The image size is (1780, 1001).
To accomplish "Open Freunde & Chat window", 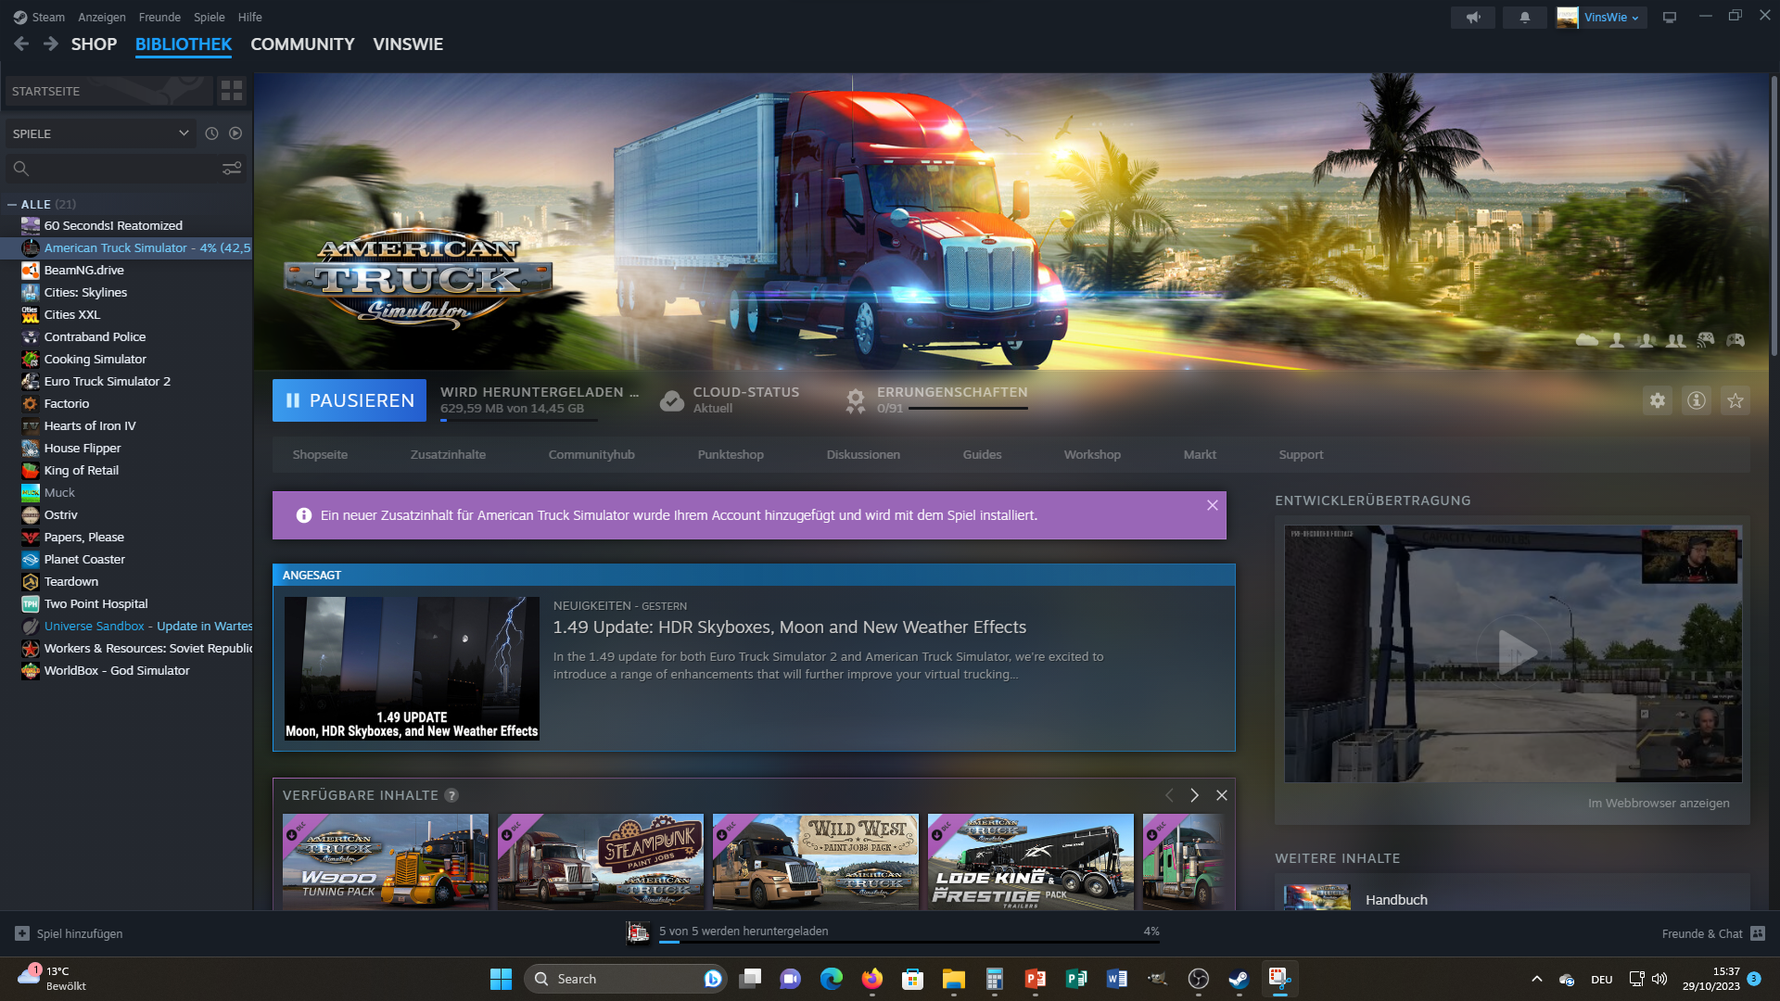I will pyautogui.click(x=1713, y=933).
